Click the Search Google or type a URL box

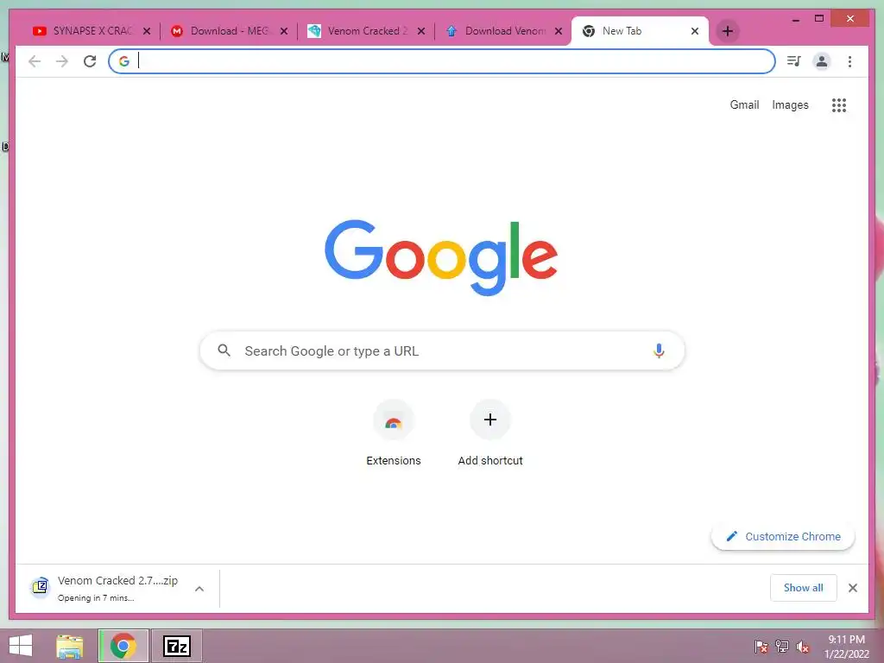click(442, 350)
